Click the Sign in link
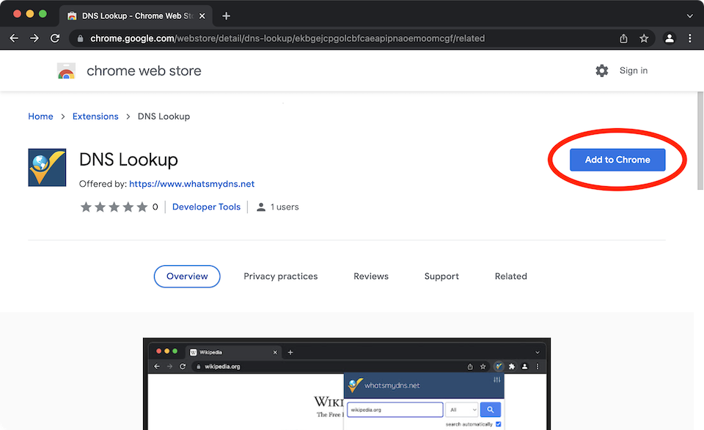 (634, 71)
